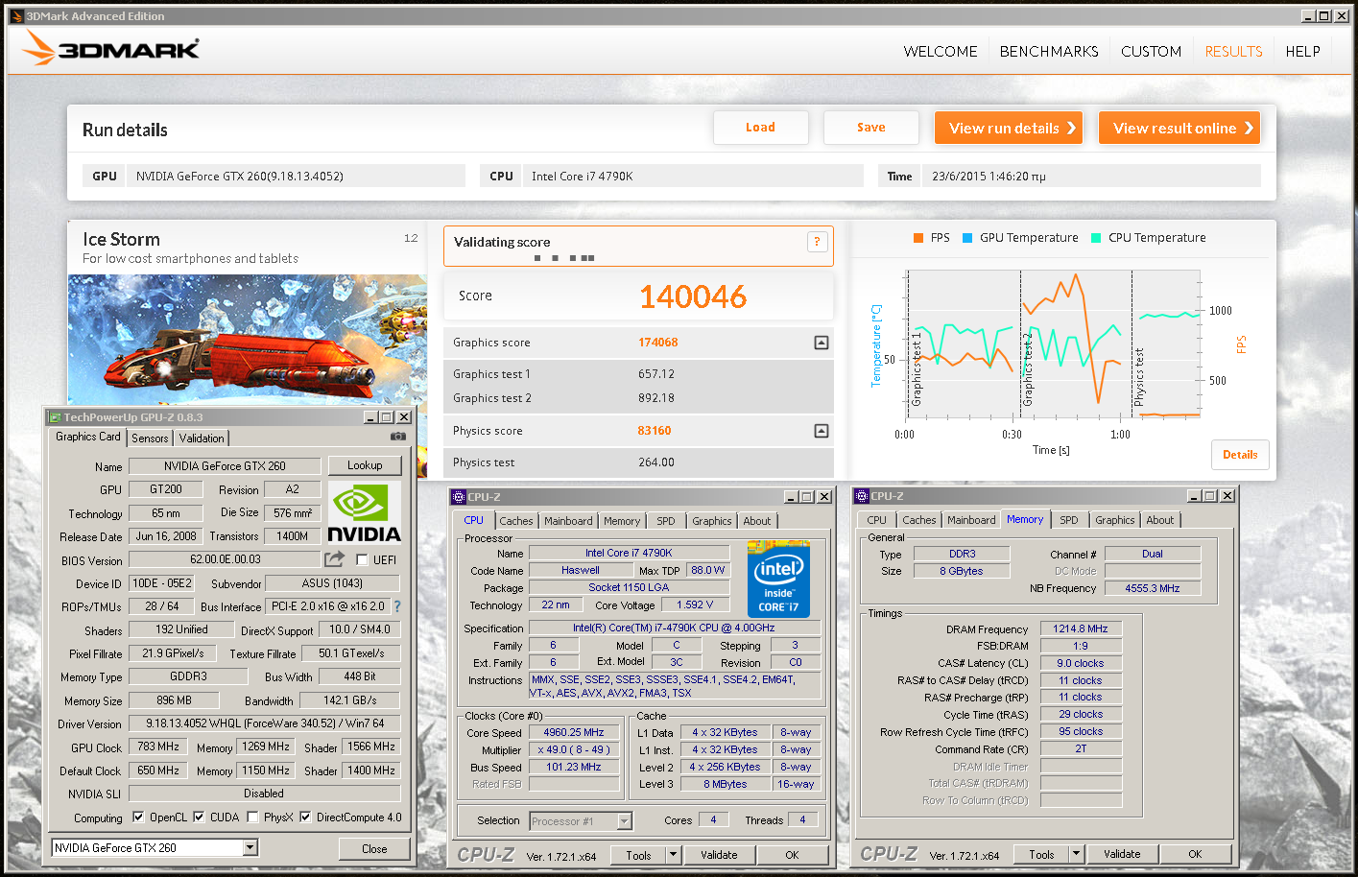The image size is (1358, 877).
Task: Click the DRAM Frequency value 1214.8 MHz
Action: (1081, 628)
